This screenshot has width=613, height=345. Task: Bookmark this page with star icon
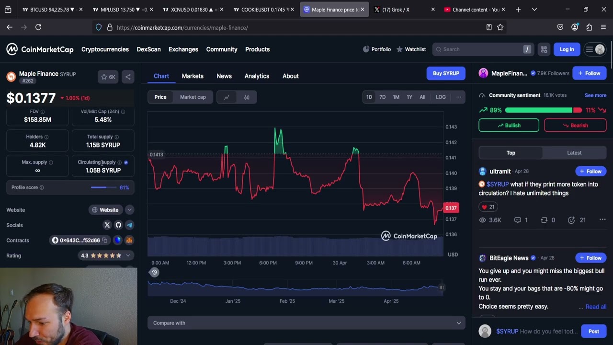pyautogui.click(x=500, y=27)
